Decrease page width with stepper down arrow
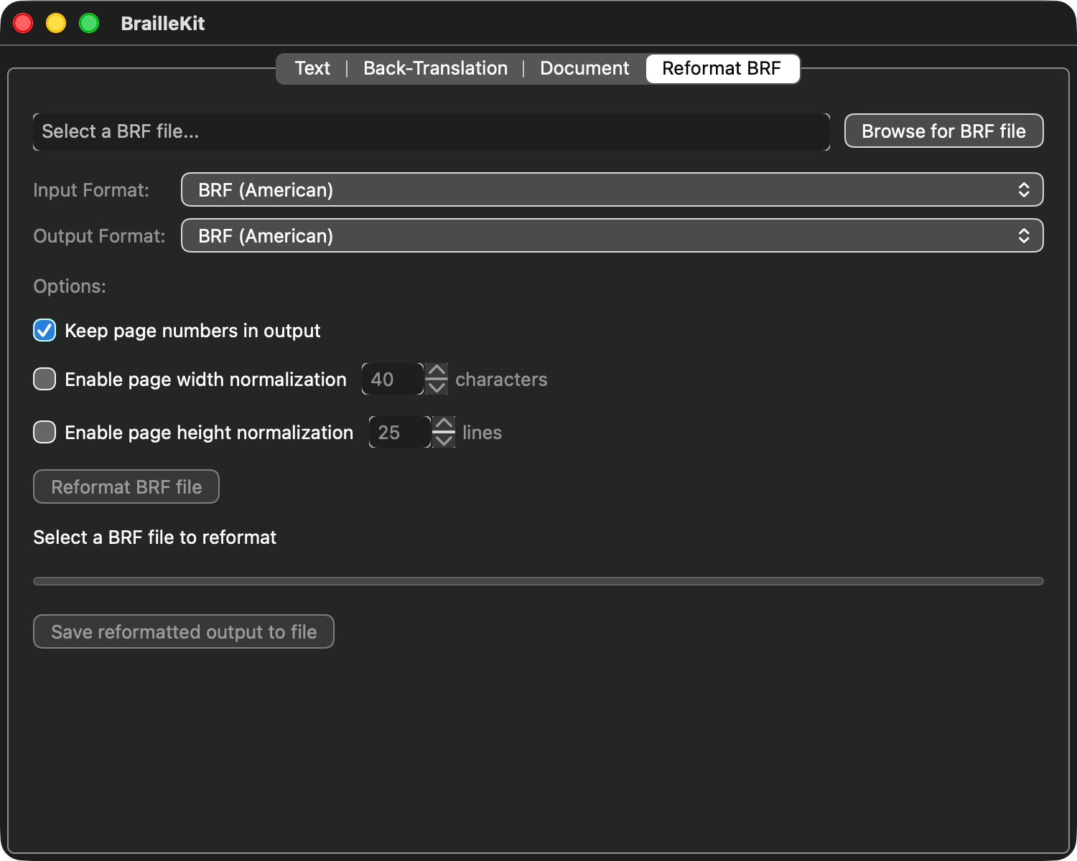 437,387
